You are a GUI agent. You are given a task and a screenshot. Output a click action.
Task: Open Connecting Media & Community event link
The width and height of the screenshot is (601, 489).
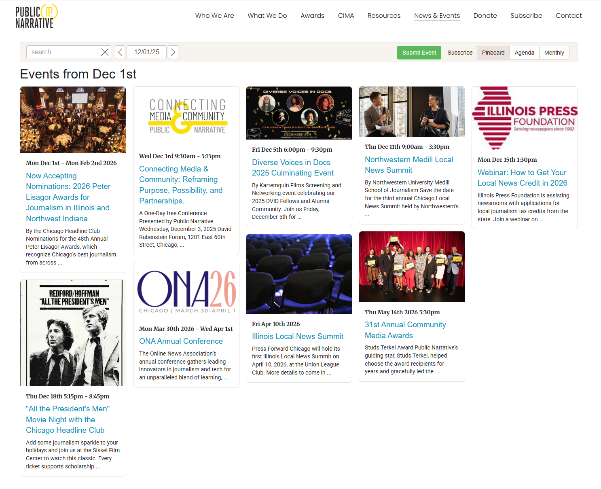pyautogui.click(x=181, y=185)
